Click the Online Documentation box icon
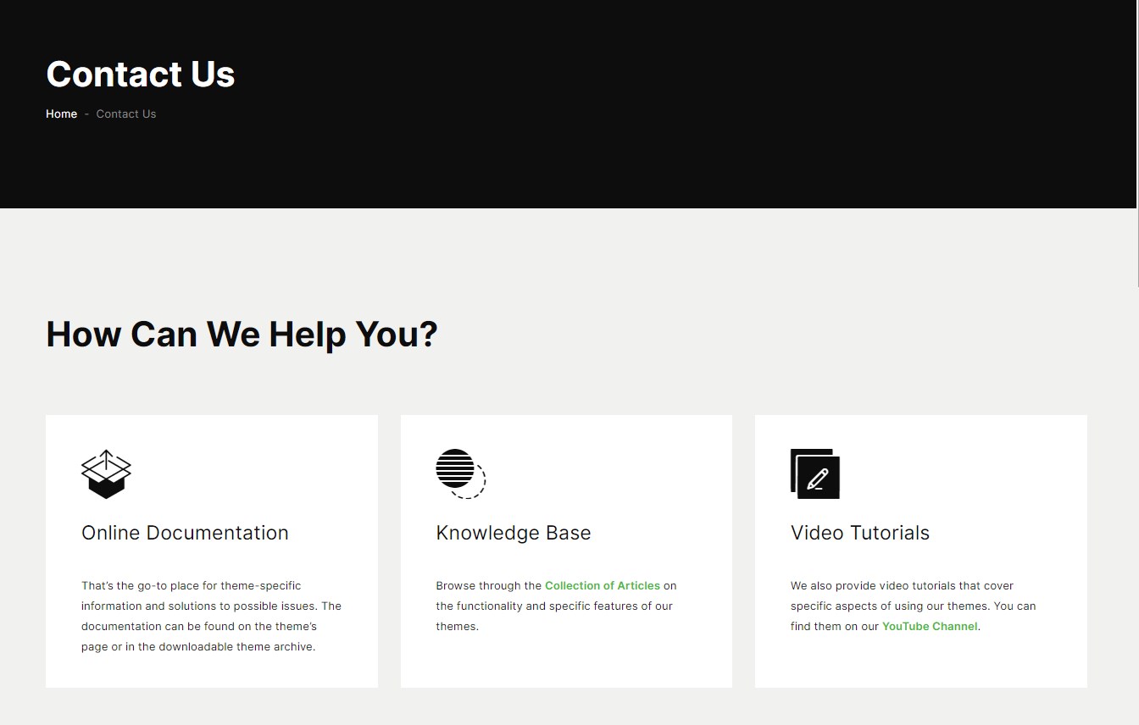Image resolution: width=1139 pixels, height=725 pixels. click(106, 473)
